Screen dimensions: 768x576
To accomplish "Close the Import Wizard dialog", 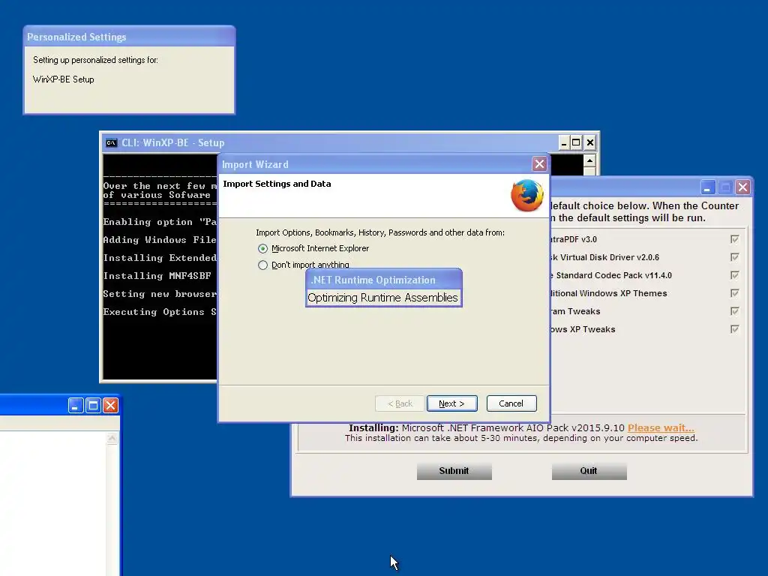I will pos(539,164).
